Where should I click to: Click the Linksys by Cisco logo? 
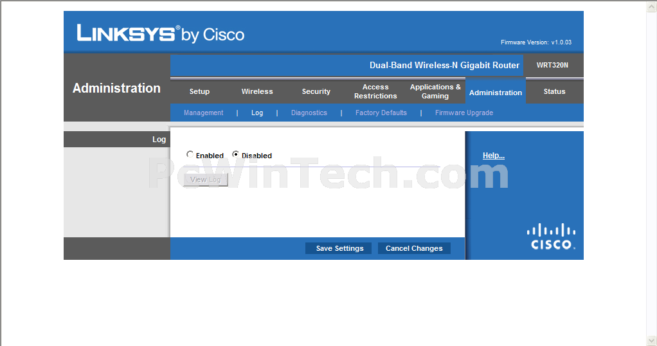[161, 33]
